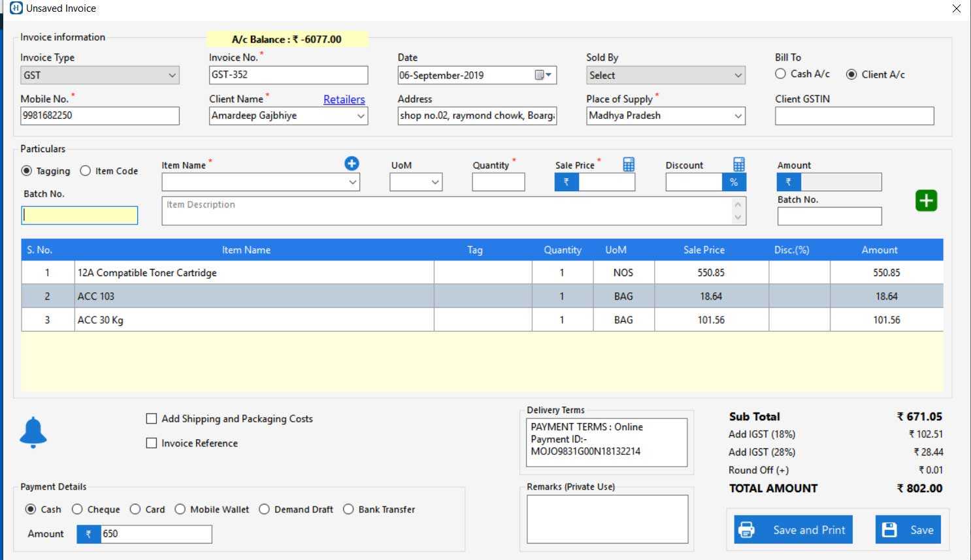Click the green add item plus button
The width and height of the screenshot is (971, 560).
926,201
